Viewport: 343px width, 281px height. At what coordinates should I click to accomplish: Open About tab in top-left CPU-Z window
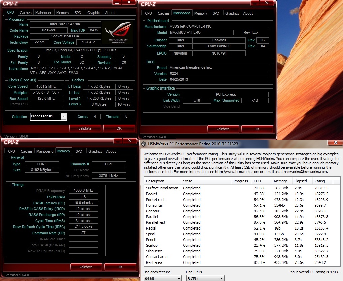[110, 13]
